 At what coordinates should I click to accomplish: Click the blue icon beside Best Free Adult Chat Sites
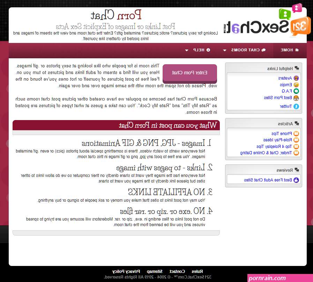tap(296, 180)
